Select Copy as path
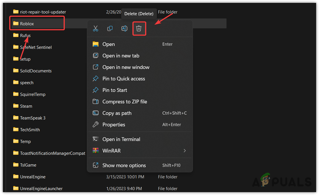The image size is (319, 195). click(117, 113)
